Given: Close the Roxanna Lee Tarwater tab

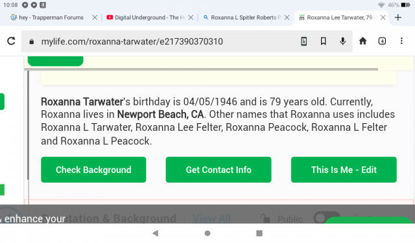Looking at the screenshot, I should point(383,17).
